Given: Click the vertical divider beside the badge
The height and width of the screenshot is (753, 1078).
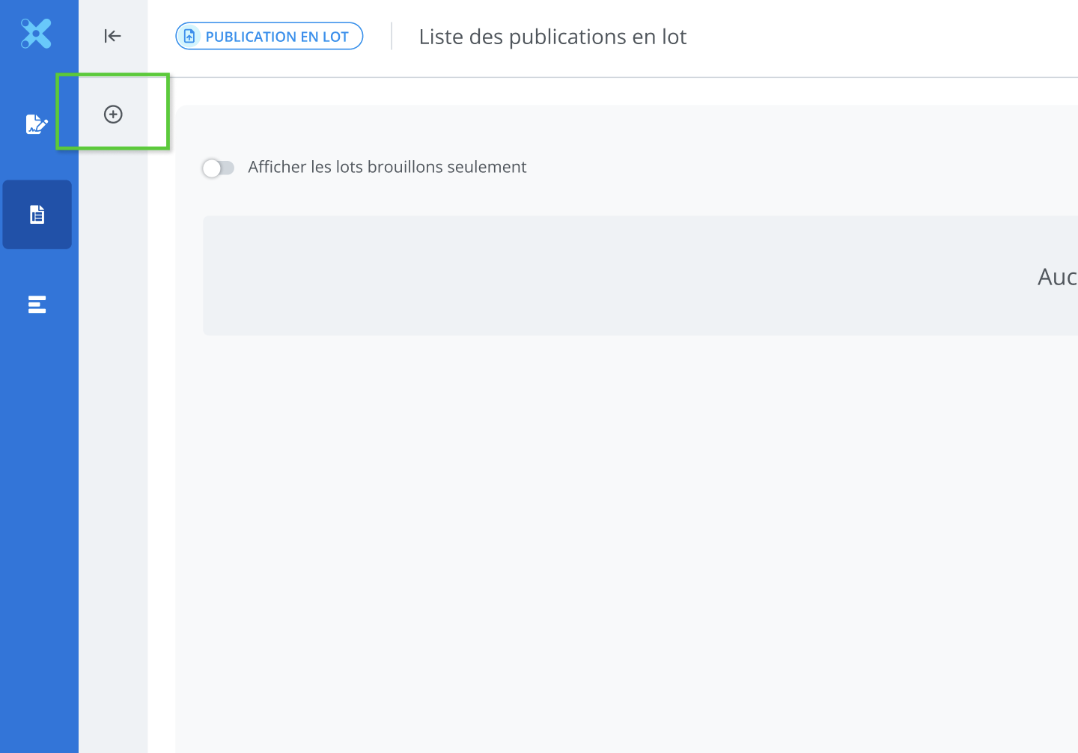Looking at the screenshot, I should pyautogui.click(x=392, y=37).
